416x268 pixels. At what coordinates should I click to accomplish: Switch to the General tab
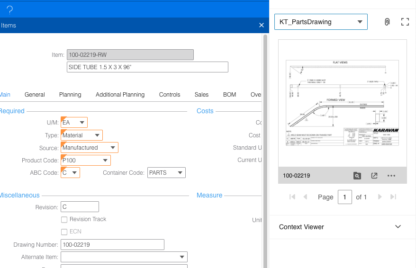click(x=35, y=95)
